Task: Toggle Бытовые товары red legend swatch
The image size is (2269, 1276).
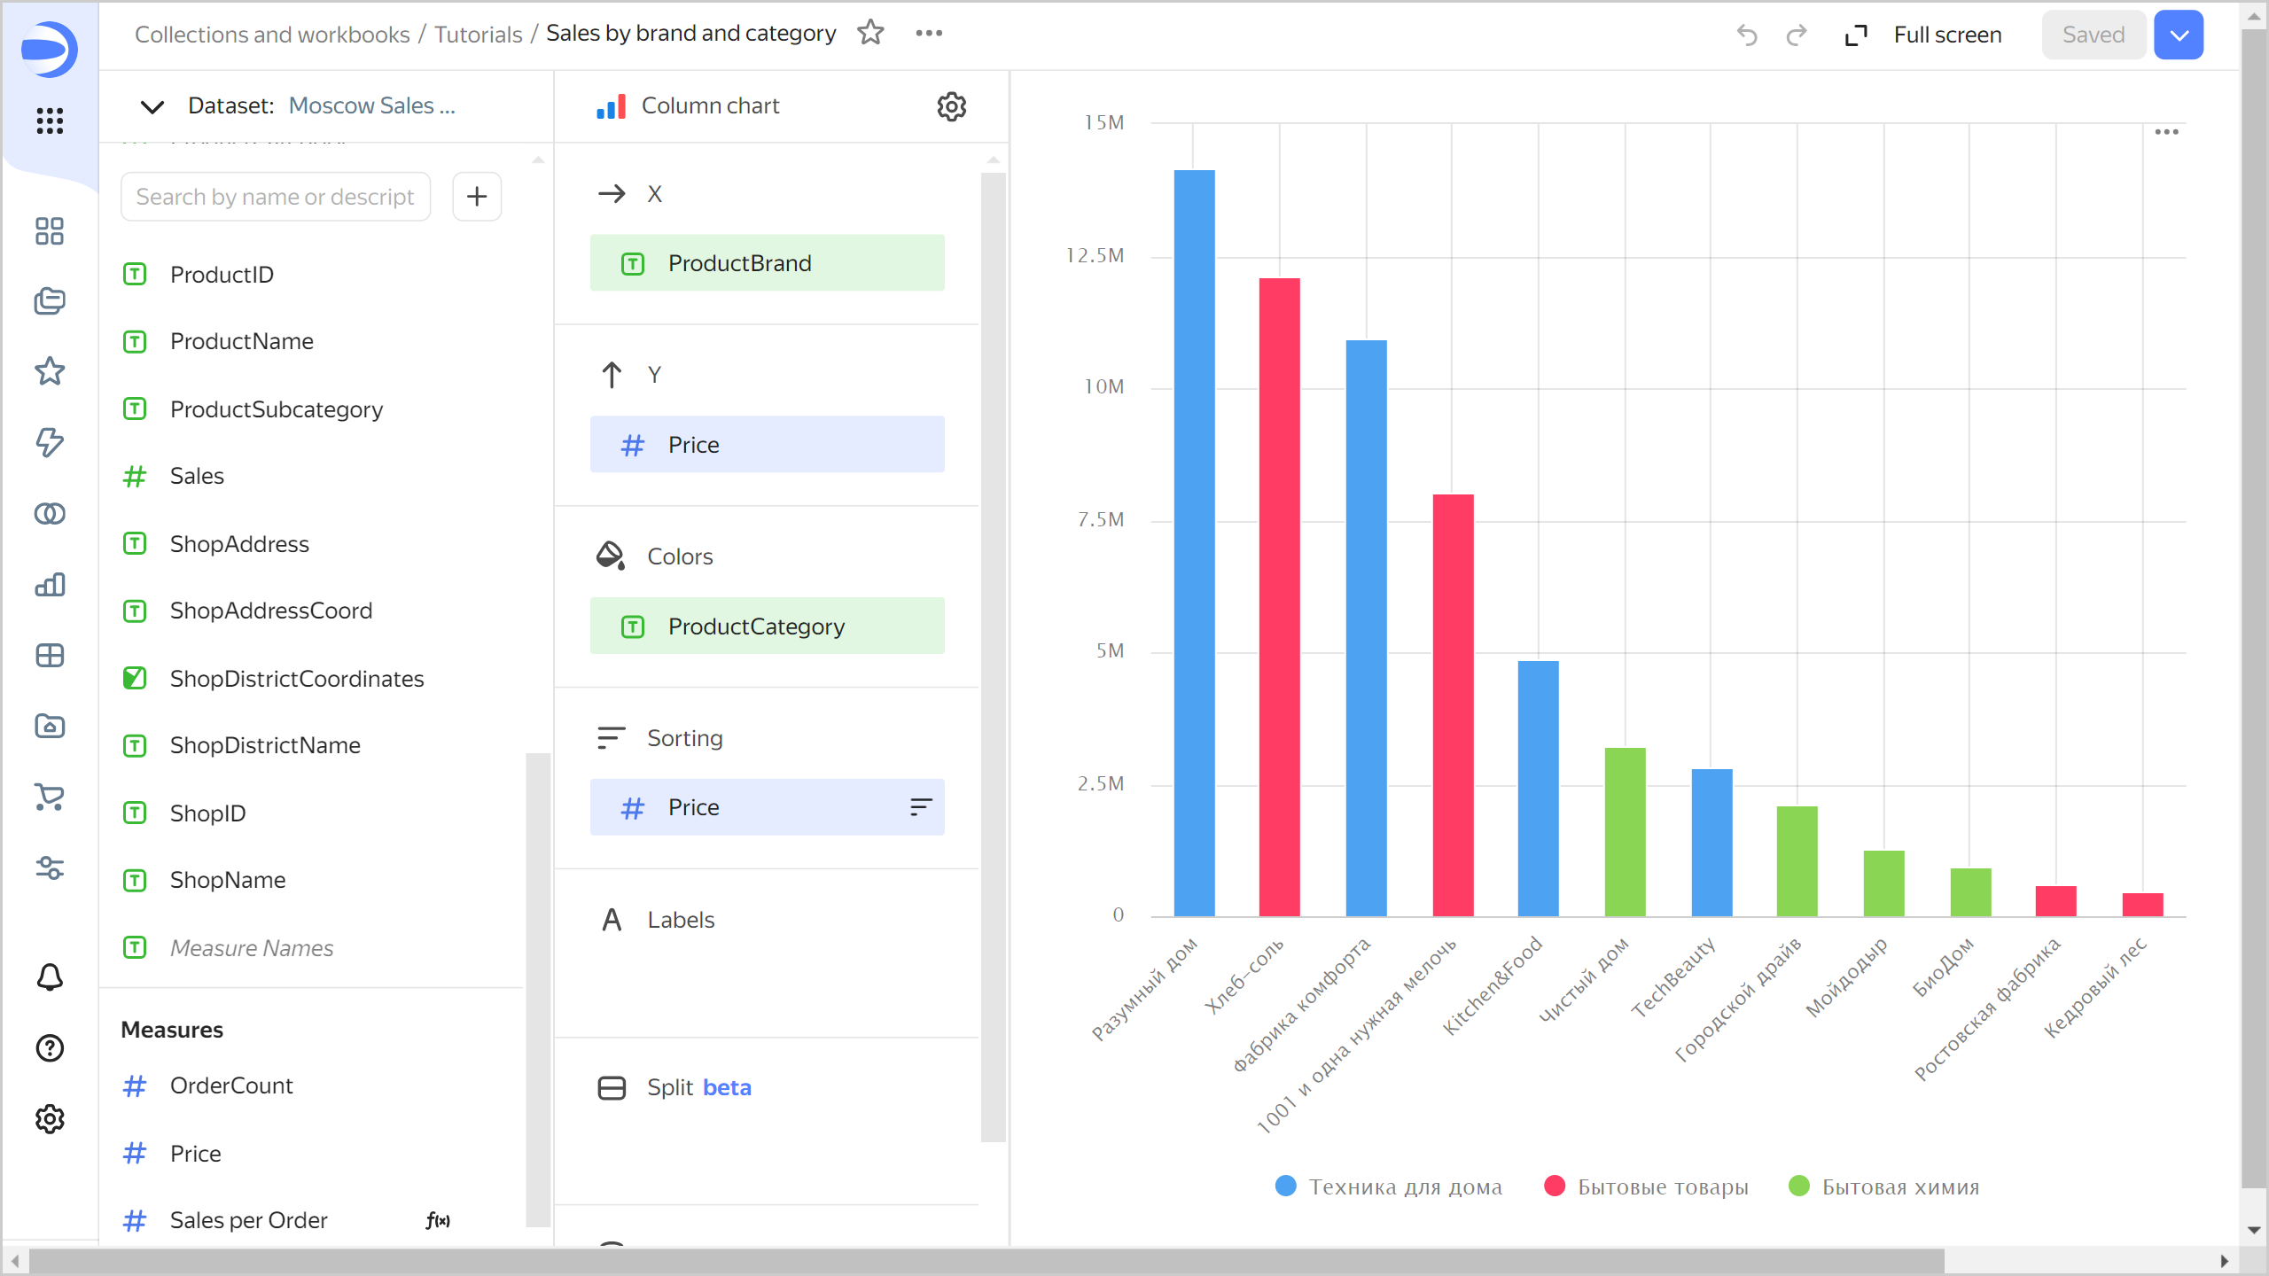Action: click(1555, 1186)
